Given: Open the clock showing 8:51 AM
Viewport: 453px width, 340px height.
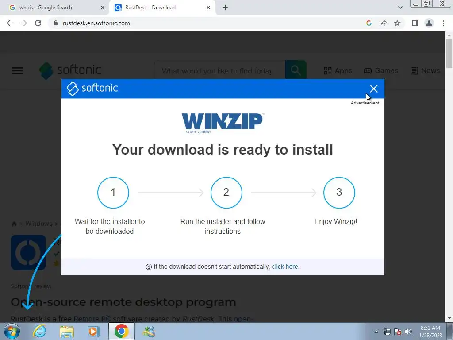Looking at the screenshot, I should click(430, 332).
